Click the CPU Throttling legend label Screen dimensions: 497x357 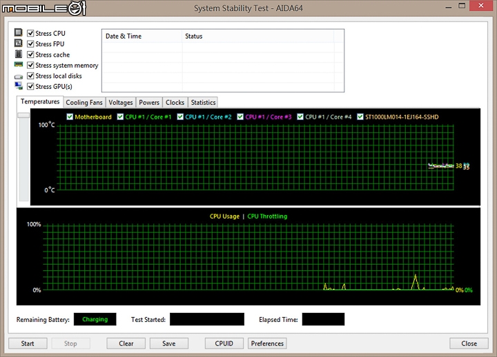coord(267,216)
